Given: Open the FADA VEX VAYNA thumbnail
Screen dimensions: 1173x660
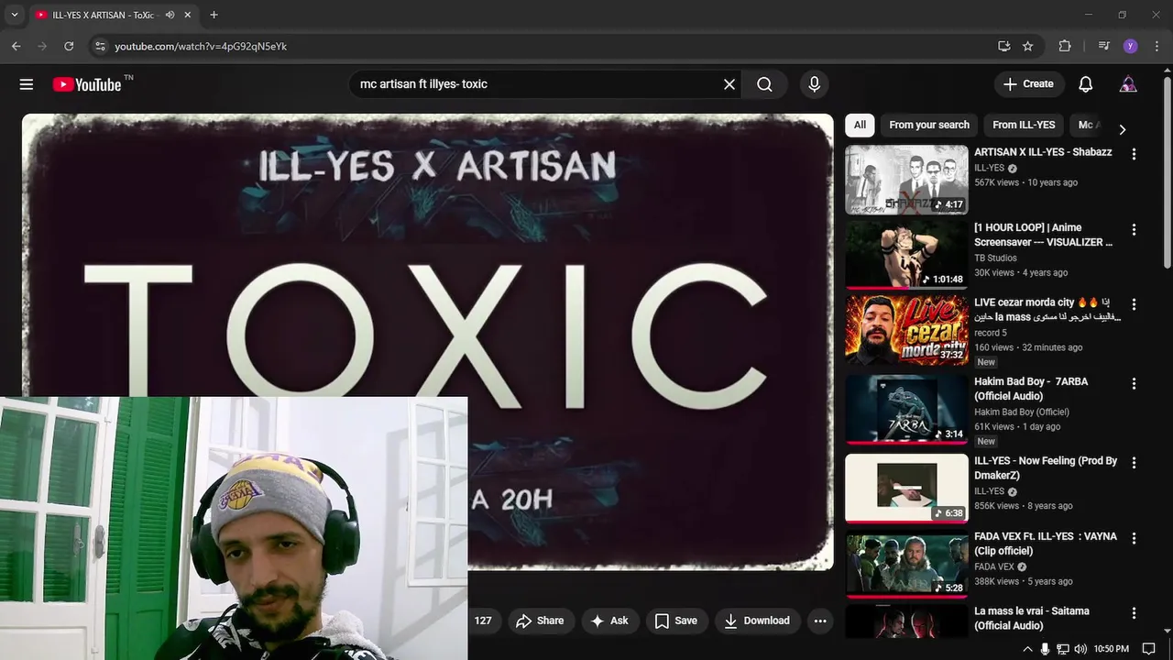Looking at the screenshot, I should [x=906, y=564].
